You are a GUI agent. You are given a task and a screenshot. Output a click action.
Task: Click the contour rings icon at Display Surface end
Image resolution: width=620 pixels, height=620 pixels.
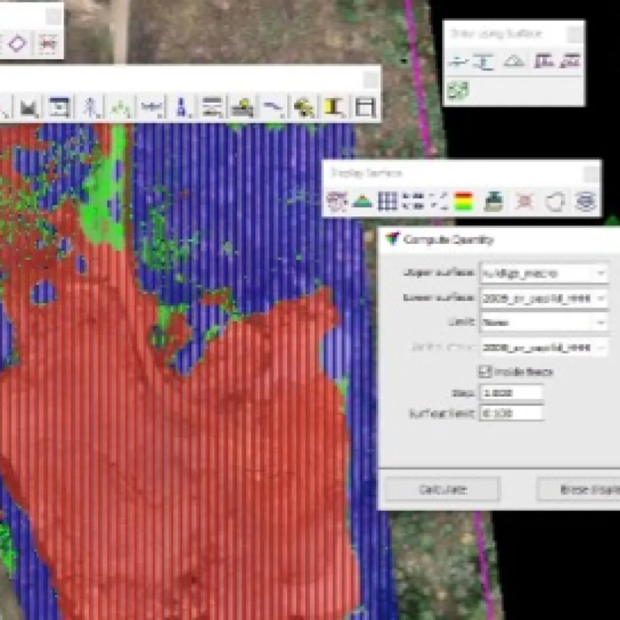tap(585, 201)
